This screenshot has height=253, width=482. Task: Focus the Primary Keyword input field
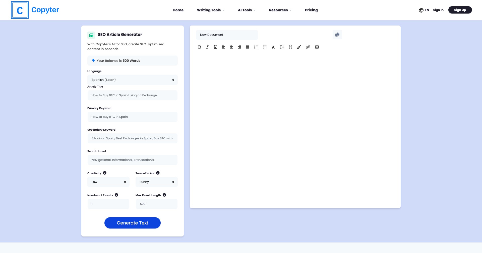click(133, 117)
